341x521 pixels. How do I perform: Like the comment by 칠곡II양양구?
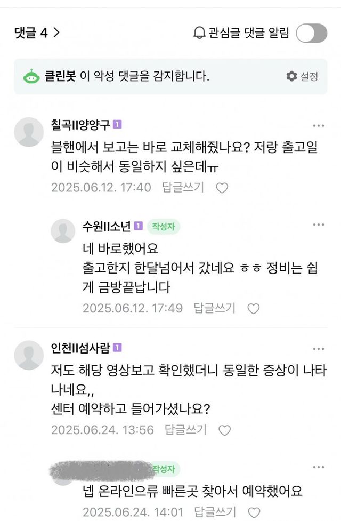pyautogui.click(x=222, y=188)
